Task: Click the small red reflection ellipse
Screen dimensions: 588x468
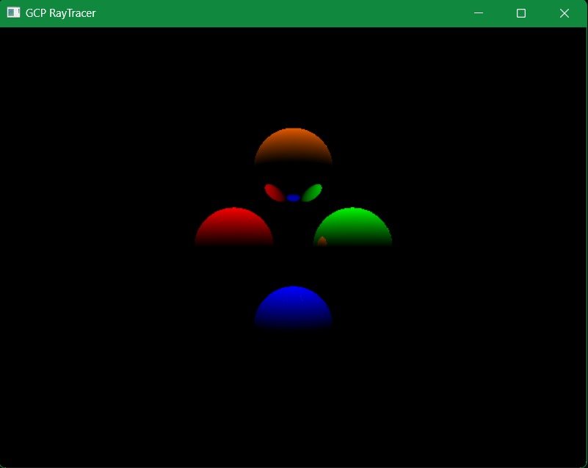Action: point(275,192)
